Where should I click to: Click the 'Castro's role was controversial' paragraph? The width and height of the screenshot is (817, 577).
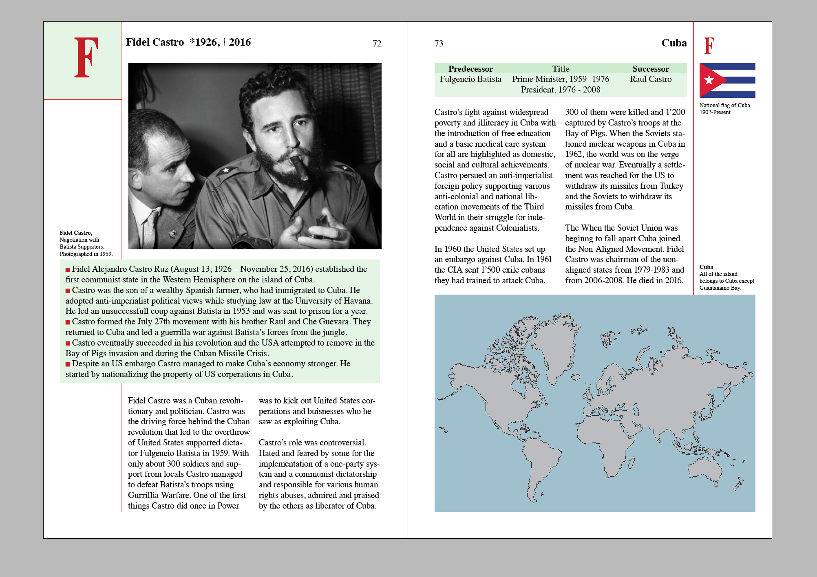click(x=318, y=474)
